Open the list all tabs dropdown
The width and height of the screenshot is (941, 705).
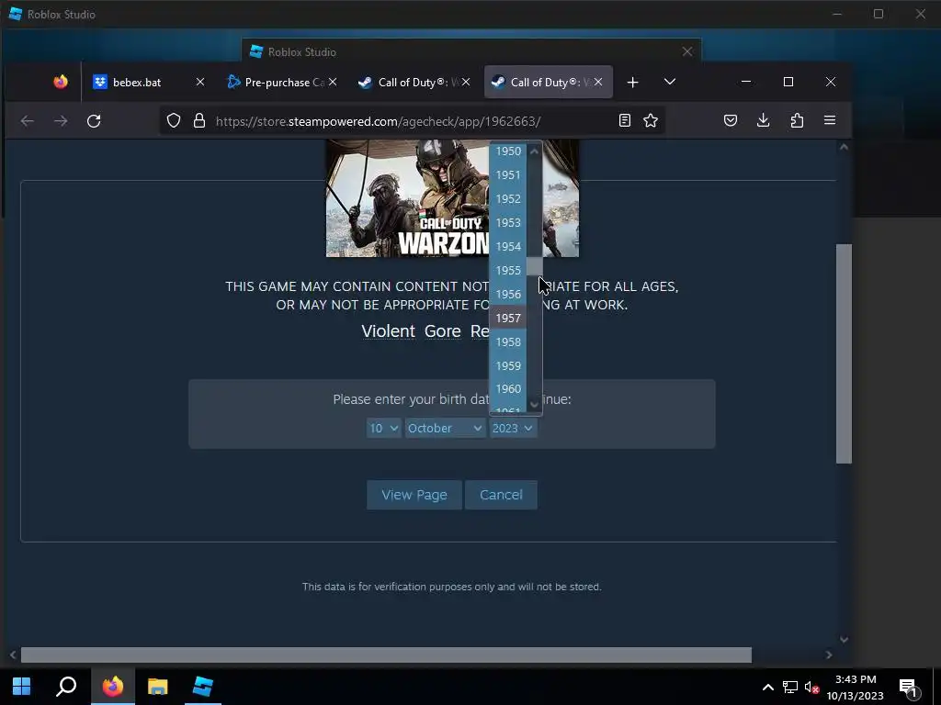670,82
